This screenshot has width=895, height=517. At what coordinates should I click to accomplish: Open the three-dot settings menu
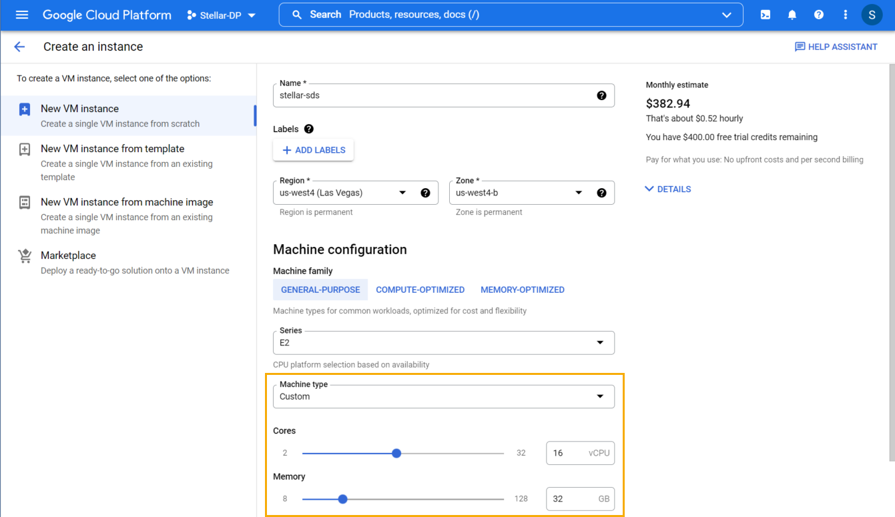point(846,15)
